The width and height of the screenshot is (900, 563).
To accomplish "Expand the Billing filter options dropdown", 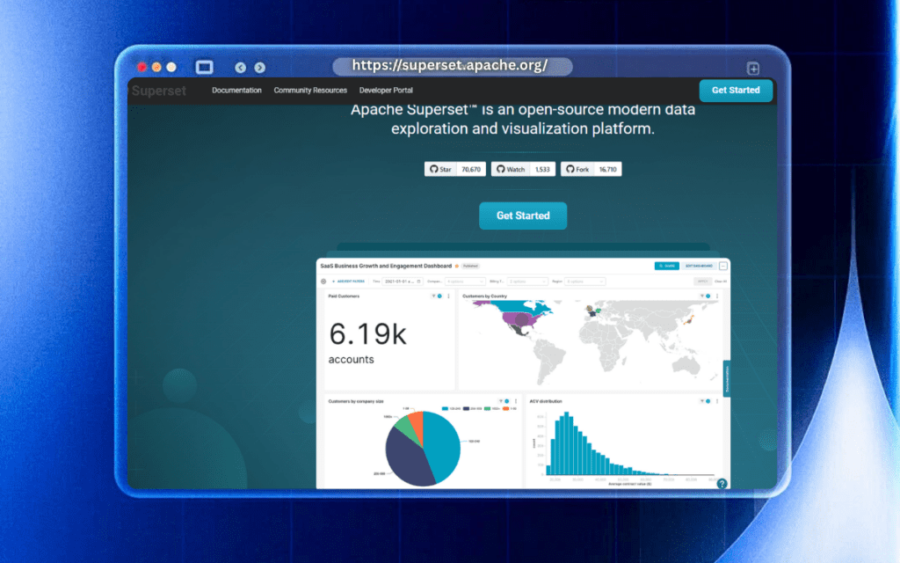I will (x=528, y=281).
